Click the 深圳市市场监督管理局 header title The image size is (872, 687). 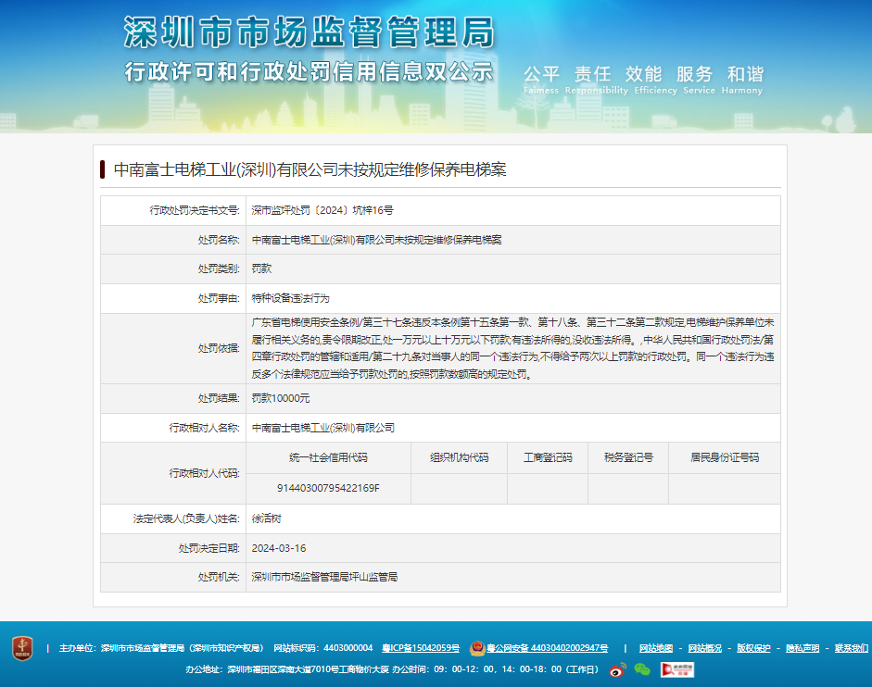click(x=310, y=31)
